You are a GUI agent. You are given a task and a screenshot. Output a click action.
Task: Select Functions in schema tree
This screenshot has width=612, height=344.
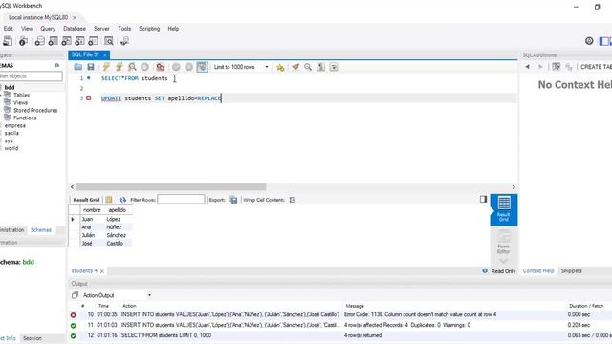(25, 118)
